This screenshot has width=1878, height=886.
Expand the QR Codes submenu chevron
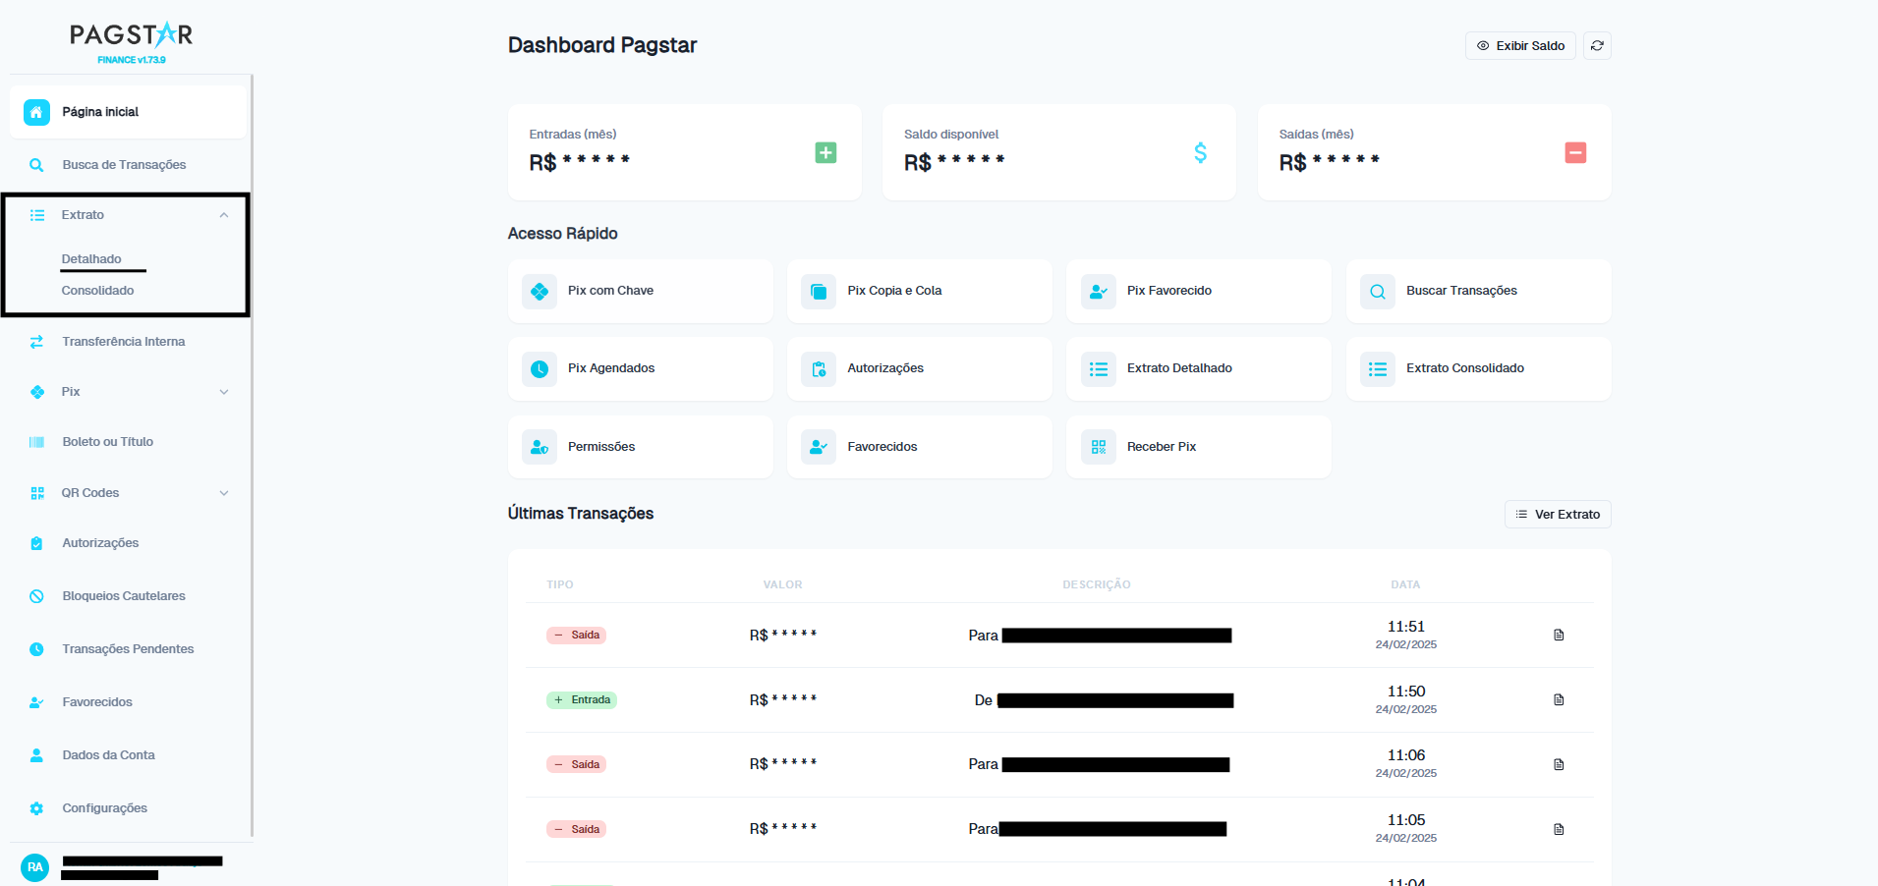[x=224, y=493]
